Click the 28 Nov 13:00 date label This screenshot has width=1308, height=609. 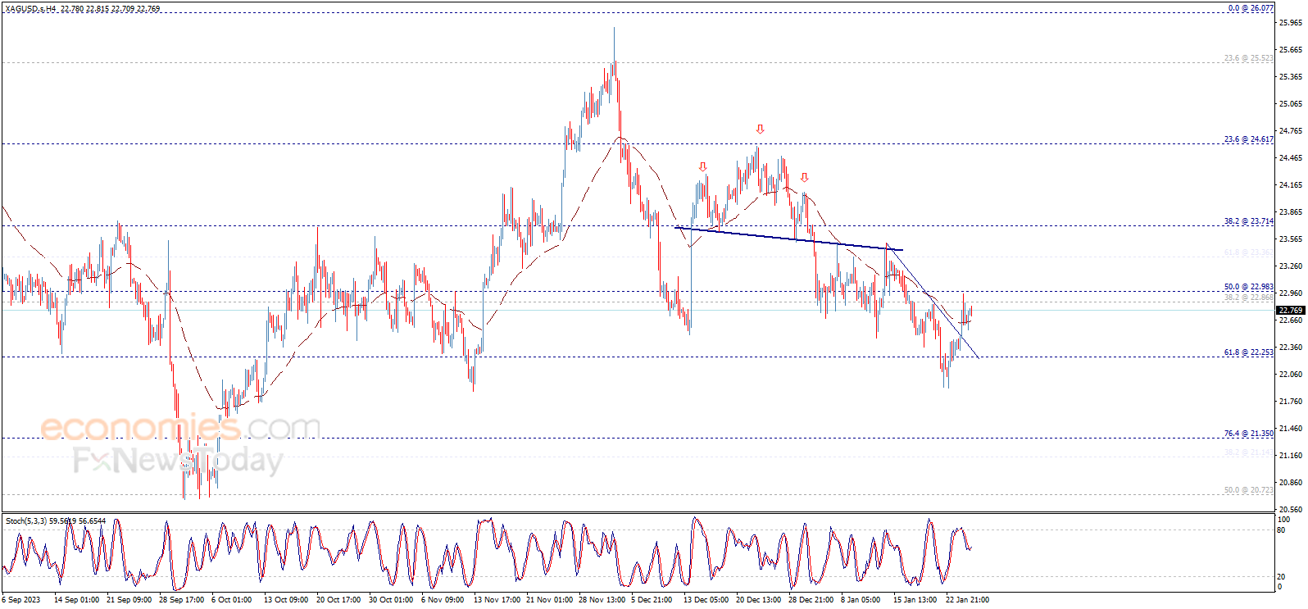coord(602,600)
